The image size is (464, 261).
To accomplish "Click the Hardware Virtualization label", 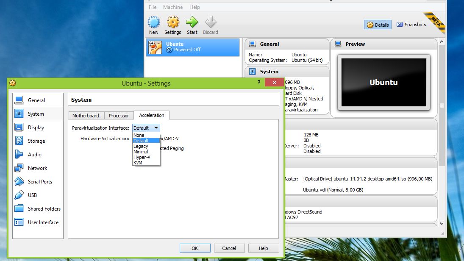I will coord(105,139).
